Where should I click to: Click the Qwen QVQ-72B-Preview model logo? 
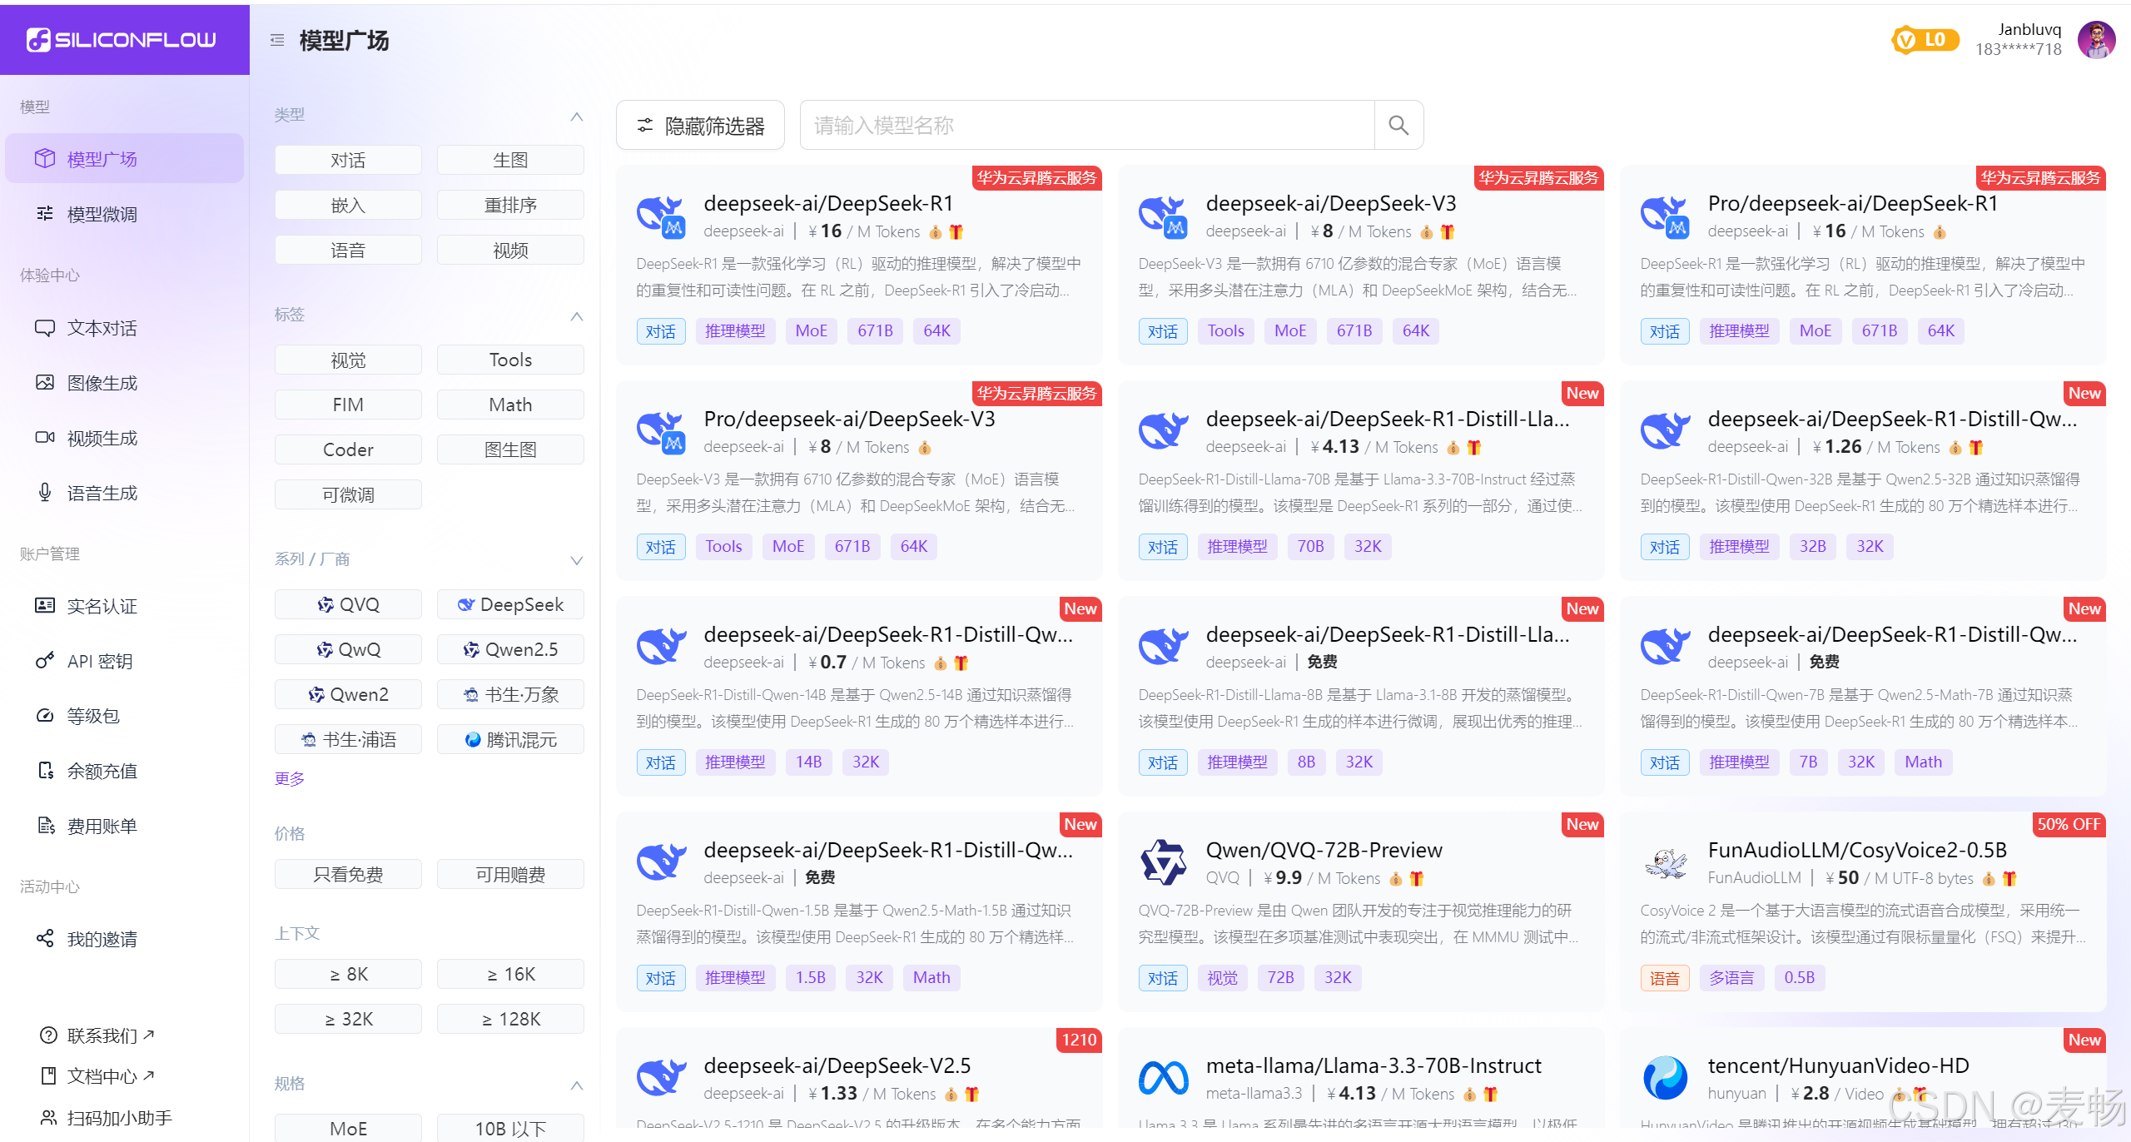tap(1163, 862)
